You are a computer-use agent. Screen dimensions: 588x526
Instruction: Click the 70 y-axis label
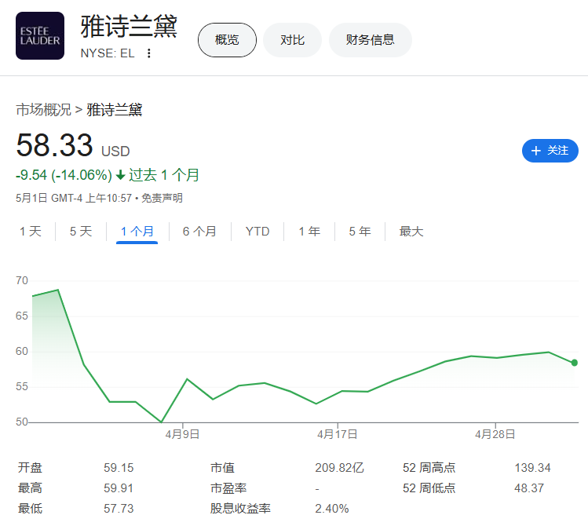tap(22, 280)
